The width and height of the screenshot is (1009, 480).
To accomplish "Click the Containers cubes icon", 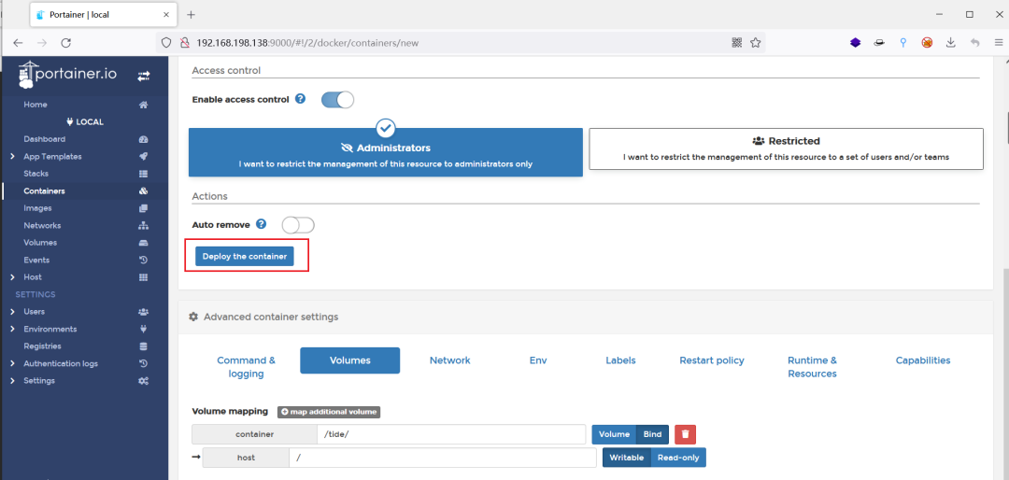I will click(144, 191).
